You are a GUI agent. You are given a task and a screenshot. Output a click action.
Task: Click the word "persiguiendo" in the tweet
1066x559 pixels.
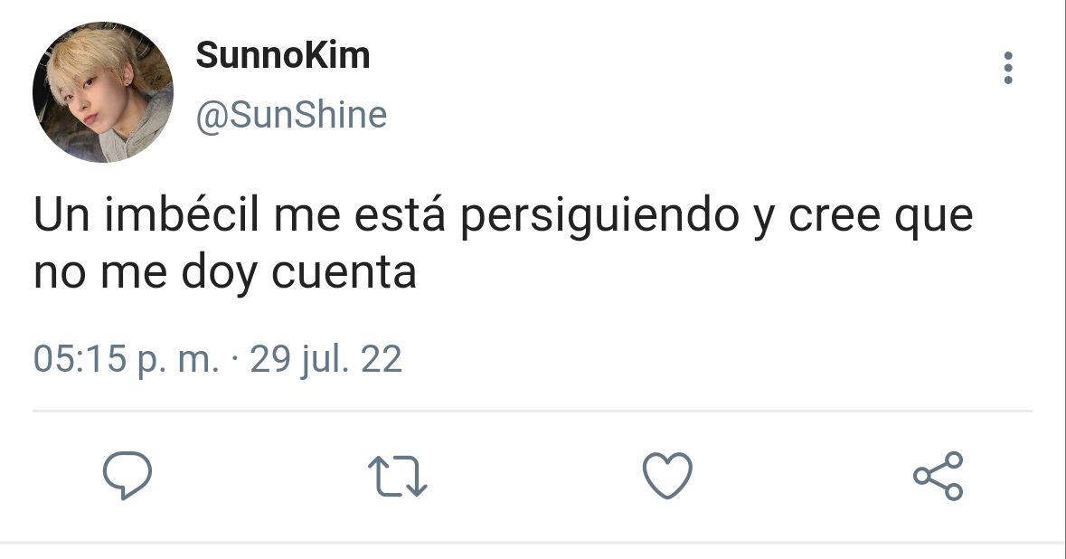click(x=599, y=217)
